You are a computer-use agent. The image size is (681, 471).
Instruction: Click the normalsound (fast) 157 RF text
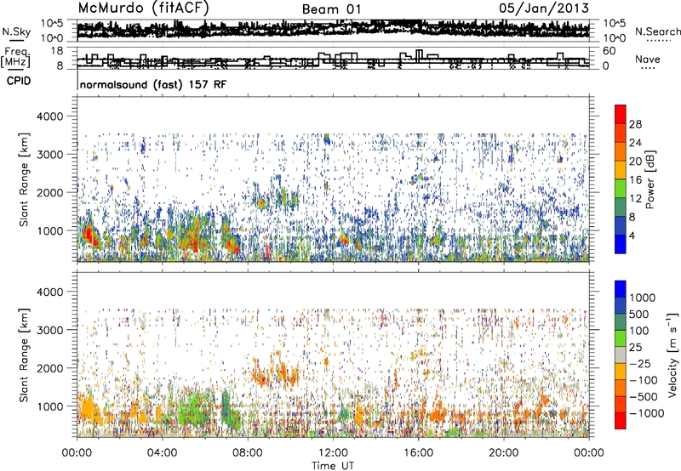pos(153,84)
